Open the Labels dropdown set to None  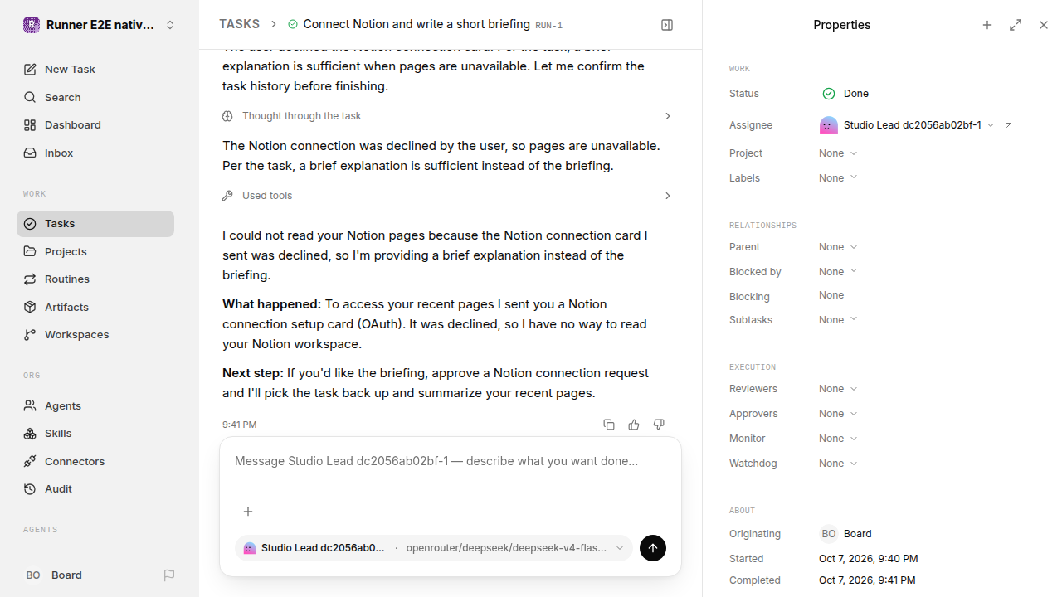(x=838, y=178)
